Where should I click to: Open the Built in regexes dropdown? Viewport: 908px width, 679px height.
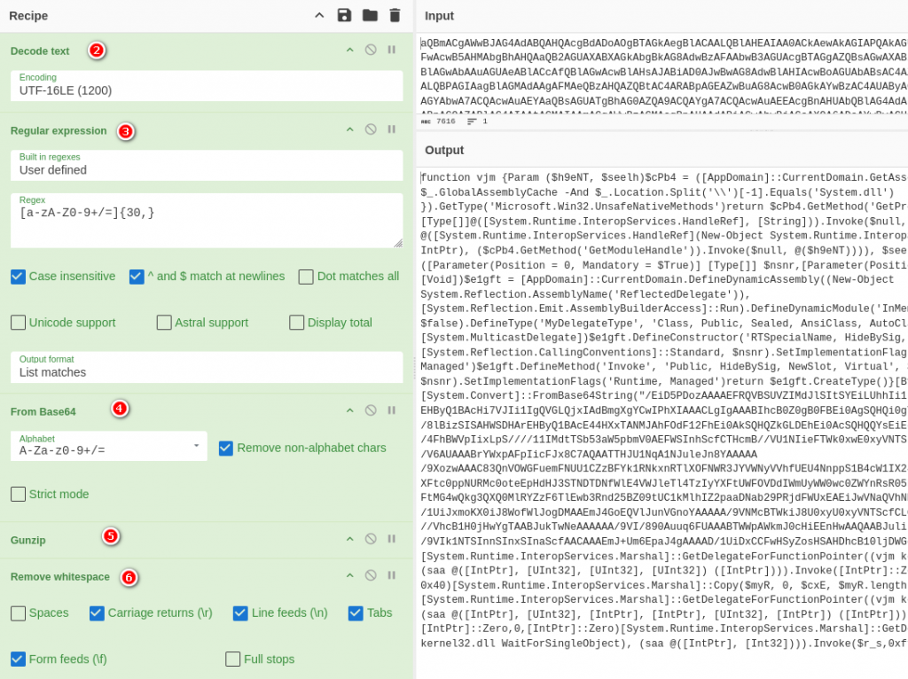pyautogui.click(x=207, y=165)
